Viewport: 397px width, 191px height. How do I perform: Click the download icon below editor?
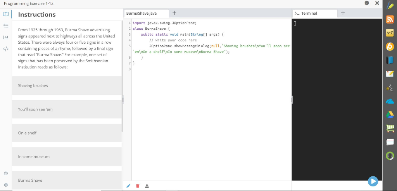tap(147, 186)
